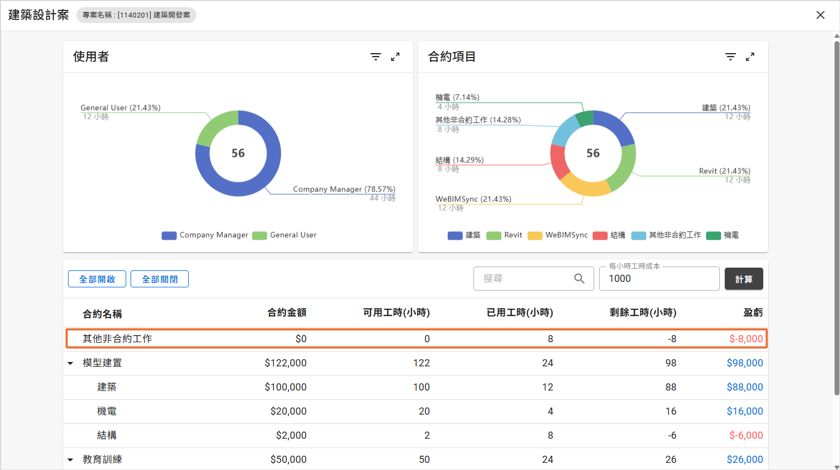
Task: Click the 建築 (21.43%) chart label
Action: [x=726, y=108]
